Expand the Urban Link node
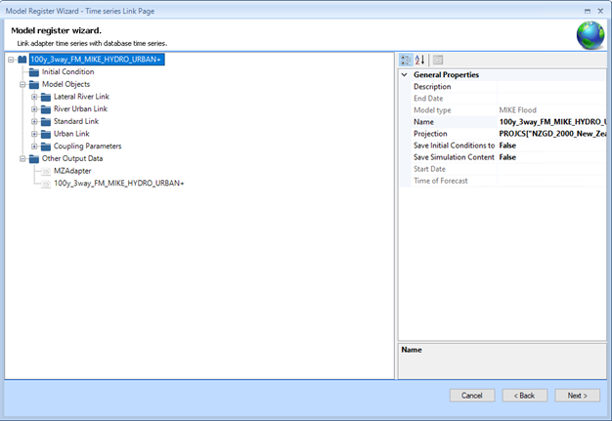Image resolution: width=612 pixels, height=421 pixels. pos(34,134)
